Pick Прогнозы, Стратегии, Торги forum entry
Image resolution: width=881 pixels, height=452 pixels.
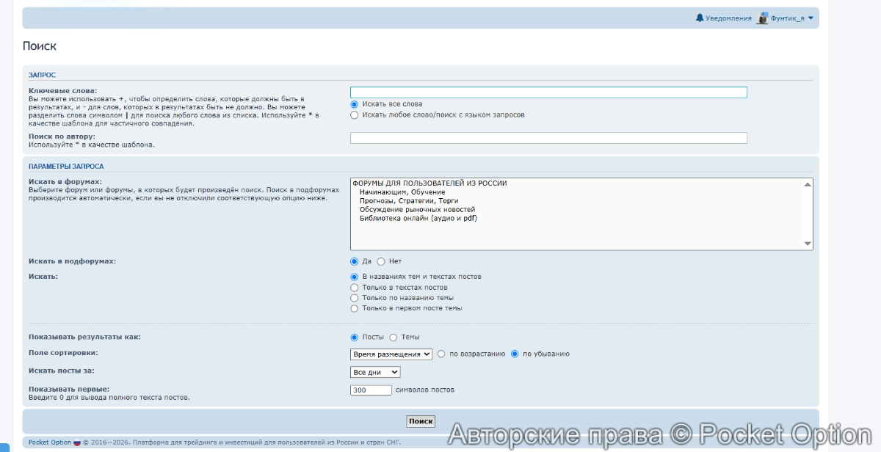coord(409,201)
